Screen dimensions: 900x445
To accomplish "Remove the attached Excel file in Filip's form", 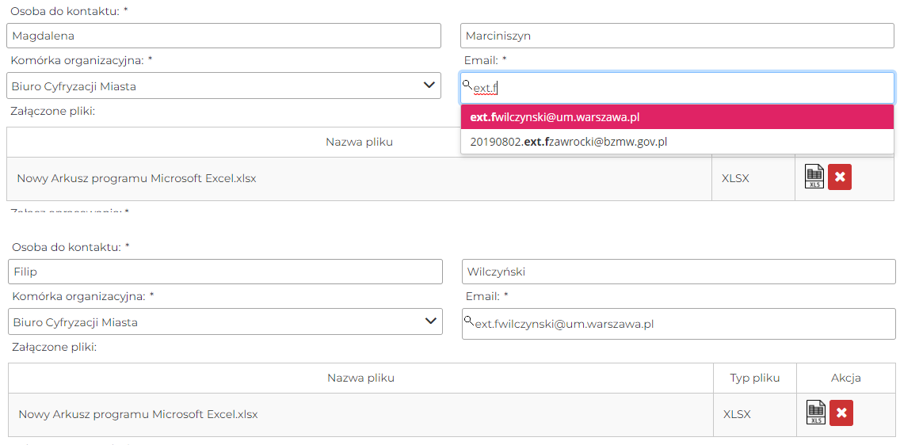I will click(841, 413).
